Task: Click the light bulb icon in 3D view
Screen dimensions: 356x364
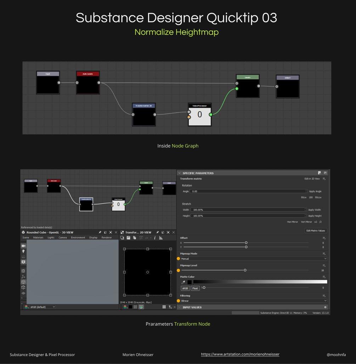Action: (23, 251)
